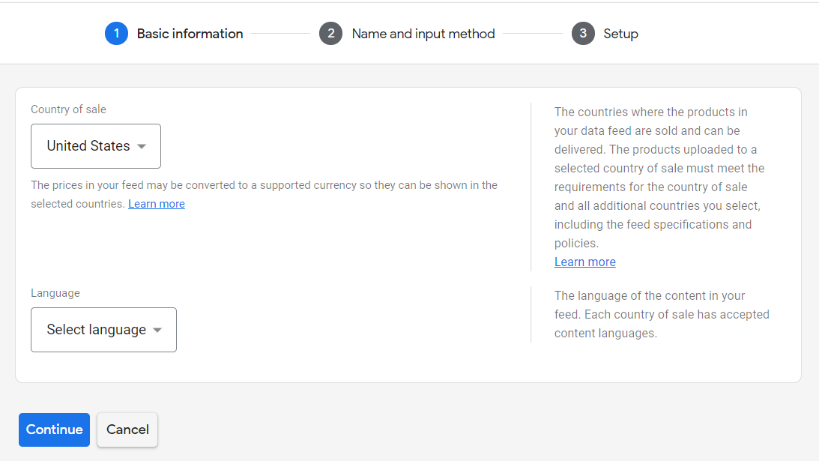This screenshot has width=819, height=461.
Task: Click the arrow next to Select language
Action: point(157,331)
